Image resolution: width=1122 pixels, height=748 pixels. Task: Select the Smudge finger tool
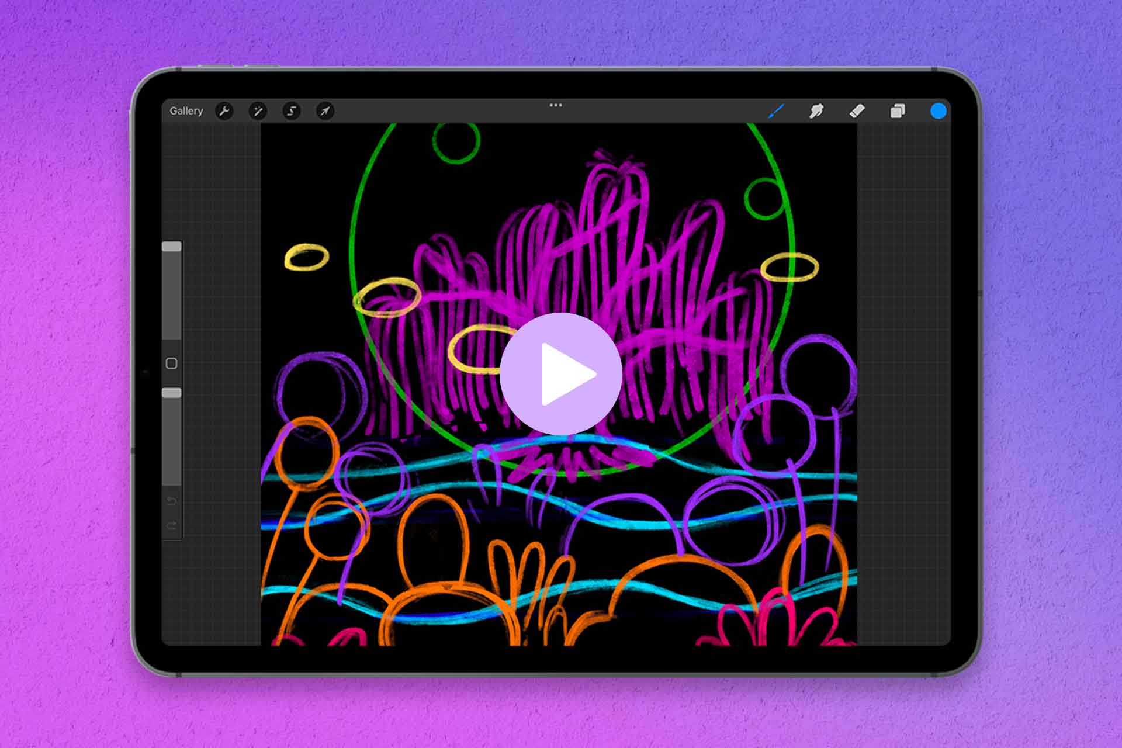click(x=816, y=111)
